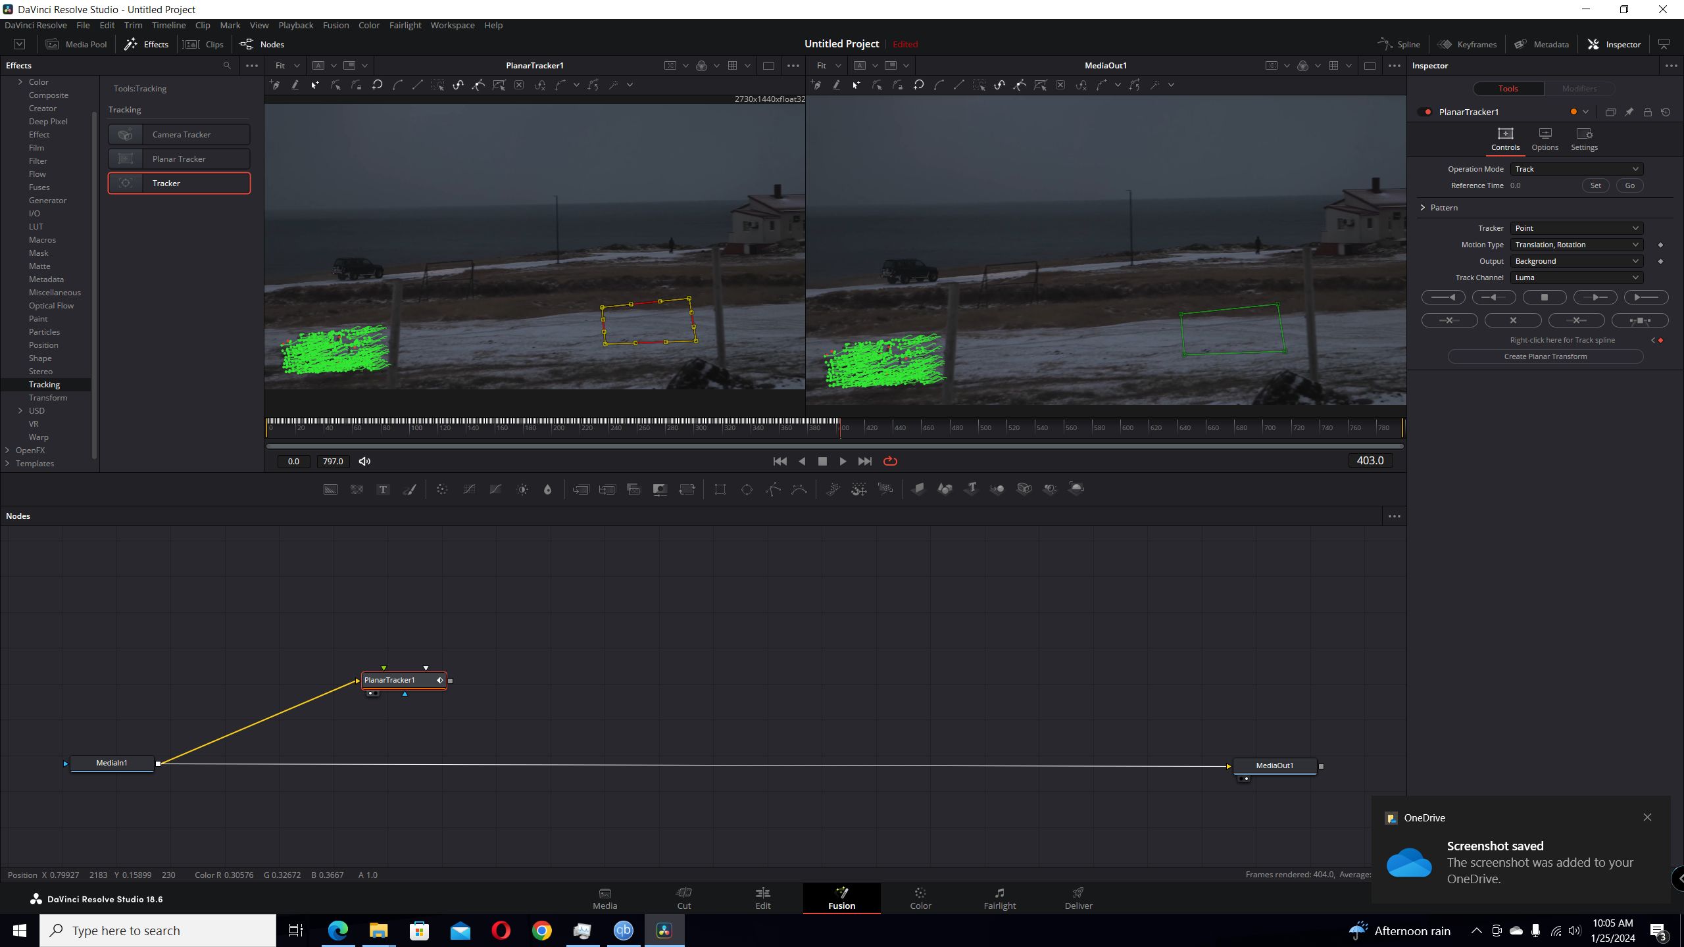Viewport: 1684px width, 947px height.
Task: Open the Fusion menu
Action: (335, 25)
